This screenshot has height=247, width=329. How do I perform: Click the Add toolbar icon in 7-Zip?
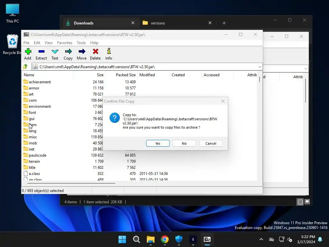coord(28,51)
